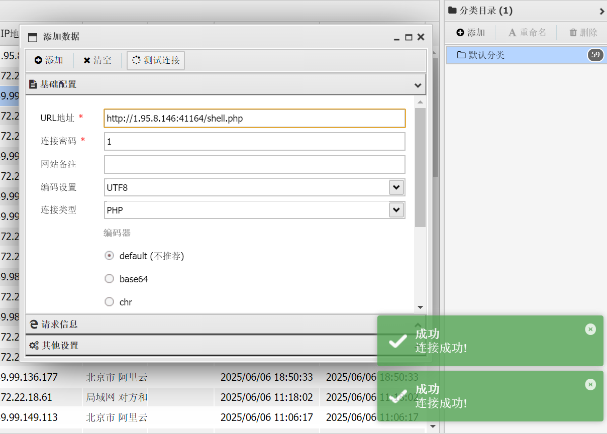Click the dialog's vertical scrollbar thumb
The image size is (607, 434).
tap(420, 166)
